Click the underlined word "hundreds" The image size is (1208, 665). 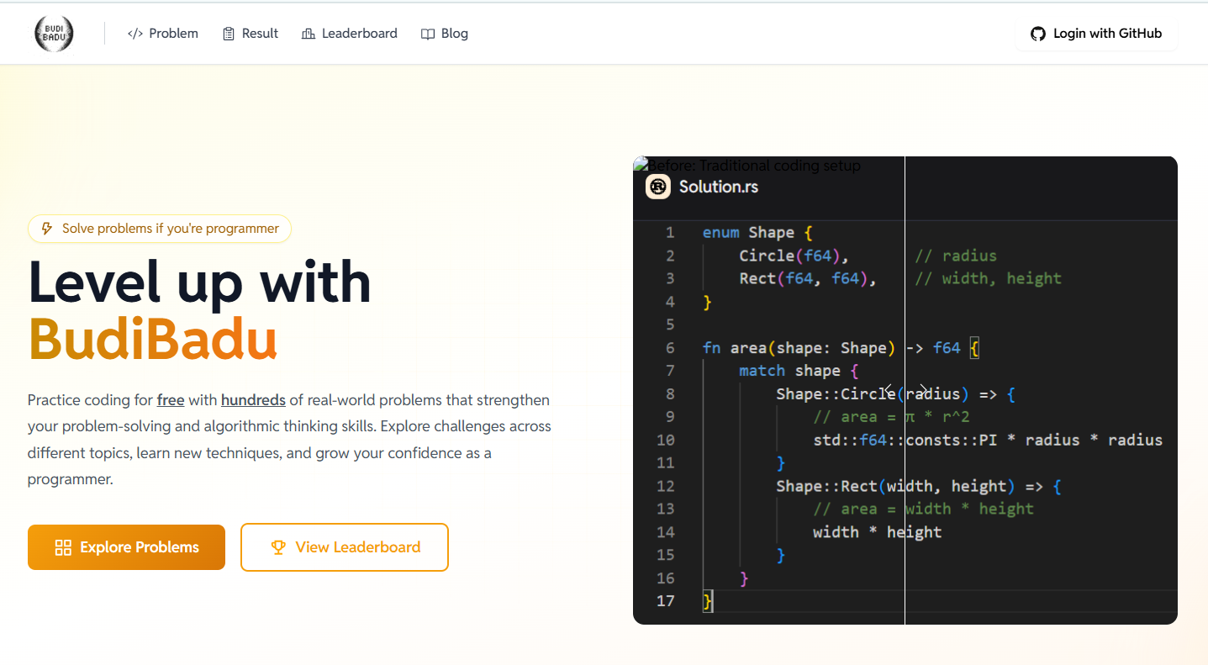tap(253, 400)
